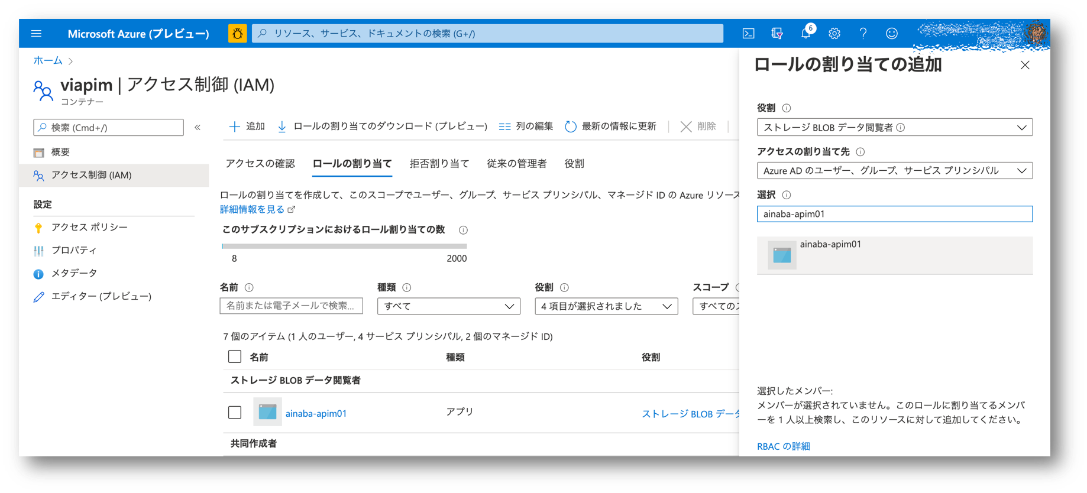Click the ホーム breadcrumb link
The image size is (1087, 493).
(x=48, y=60)
